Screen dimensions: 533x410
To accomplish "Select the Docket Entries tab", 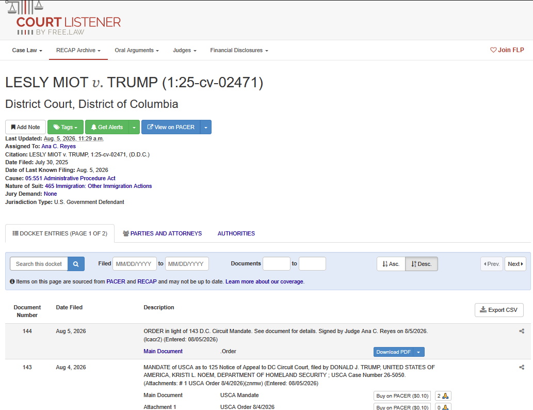I will 60,233.
